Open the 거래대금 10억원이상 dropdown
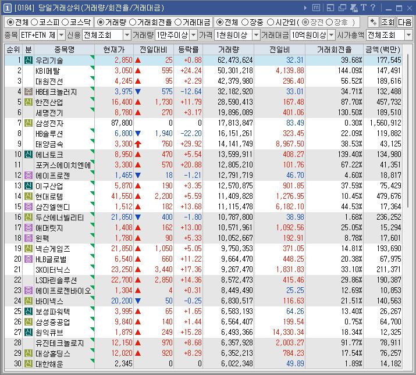Viewport: 416px width, 375px height. [332, 35]
